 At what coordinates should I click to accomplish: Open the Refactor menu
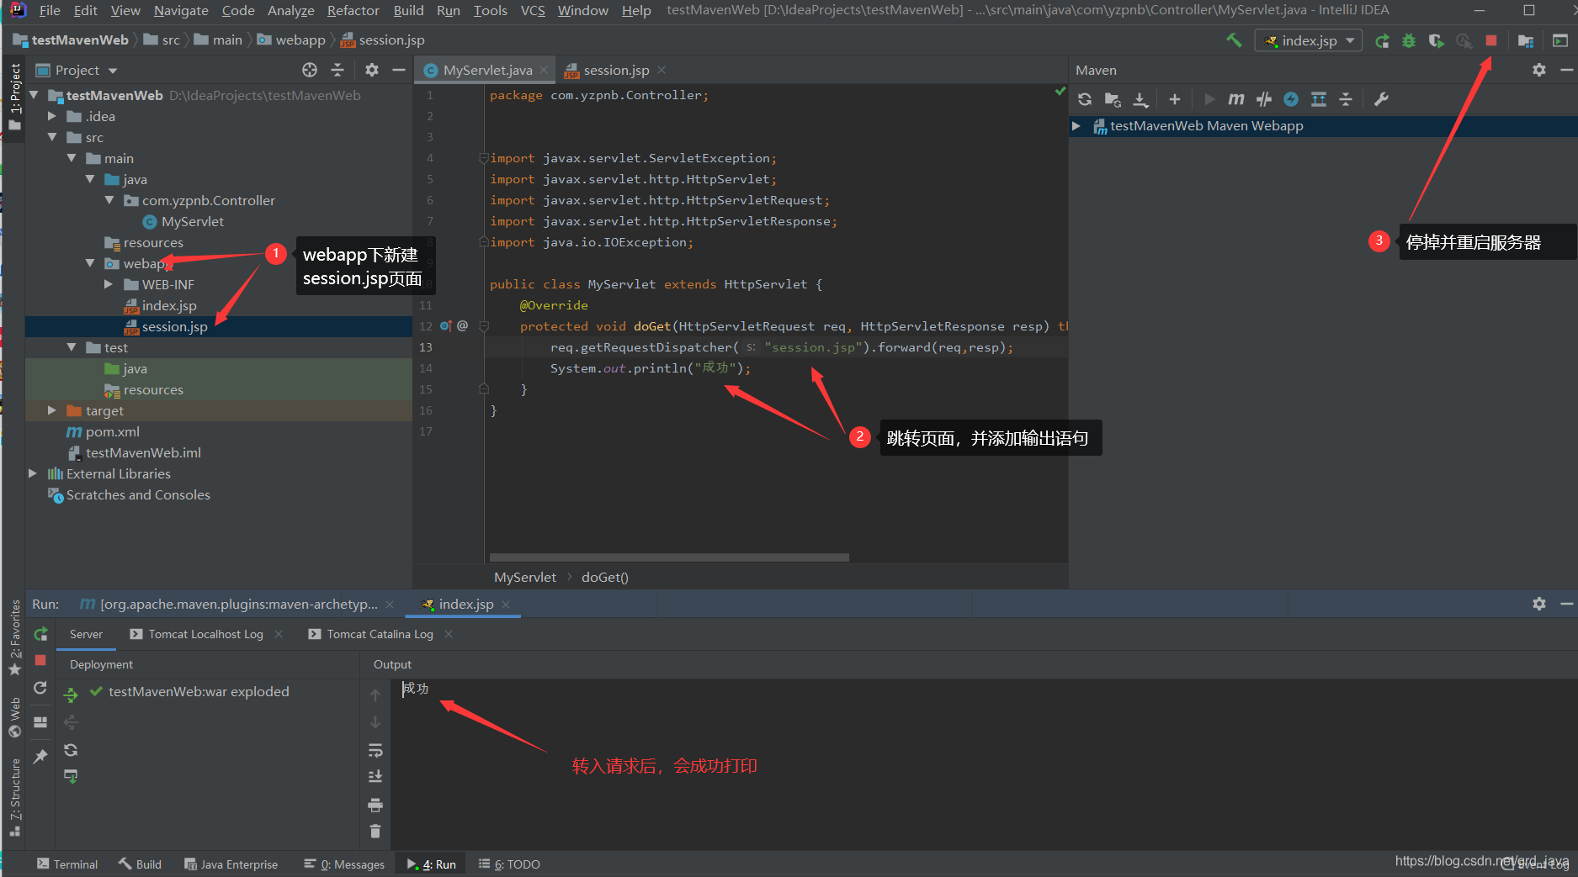coord(353,10)
